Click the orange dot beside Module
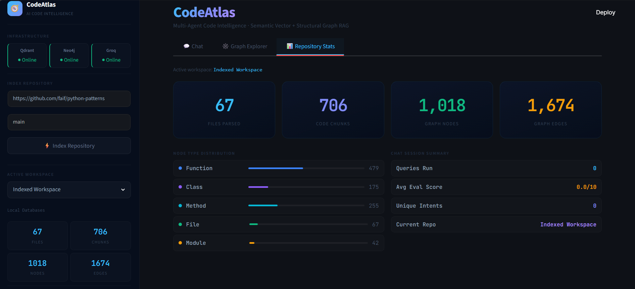The height and width of the screenshot is (289, 635). [x=180, y=243]
